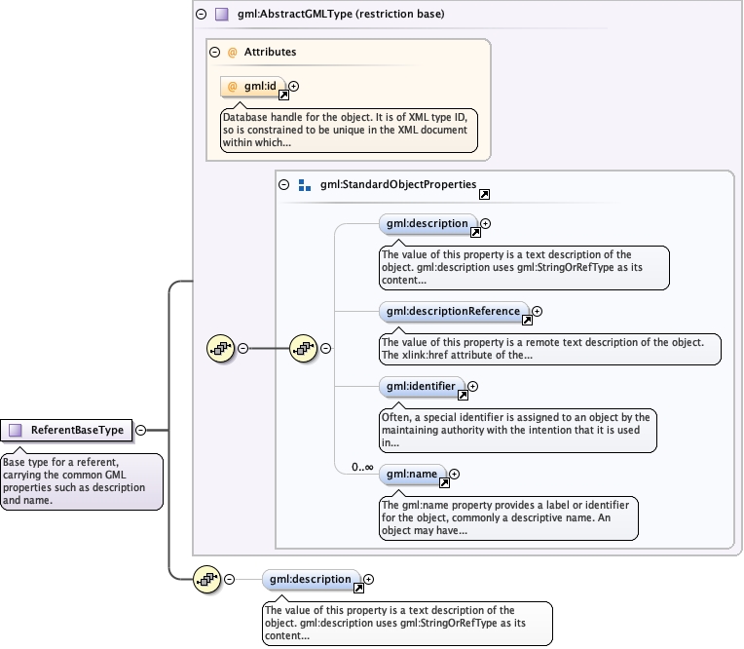Expand the gml:id attribute
Viewport: 744px width, 649px height.
[x=294, y=87]
